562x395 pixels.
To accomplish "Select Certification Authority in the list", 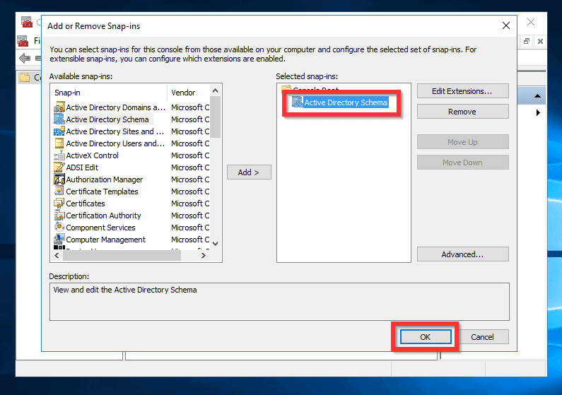I will point(103,216).
